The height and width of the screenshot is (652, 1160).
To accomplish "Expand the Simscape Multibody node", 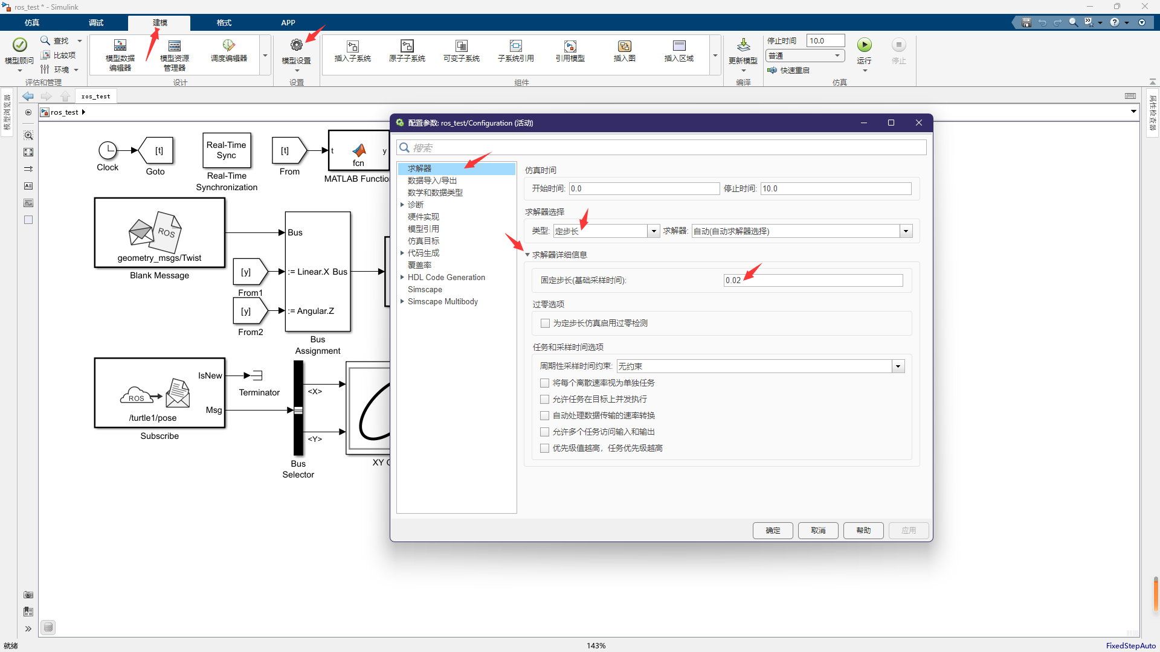I will tap(402, 301).
